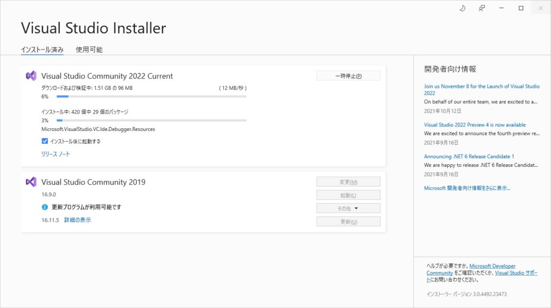
Task: Click the インストール中 package count text
Action: point(84,112)
